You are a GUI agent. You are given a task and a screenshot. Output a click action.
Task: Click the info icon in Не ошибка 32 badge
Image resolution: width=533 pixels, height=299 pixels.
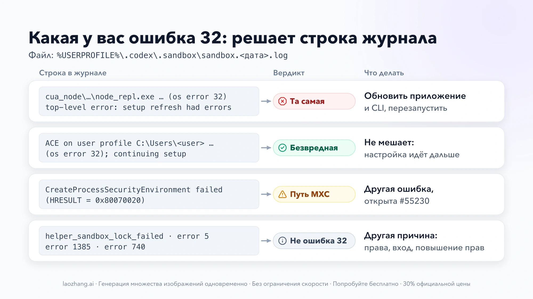[282, 241]
